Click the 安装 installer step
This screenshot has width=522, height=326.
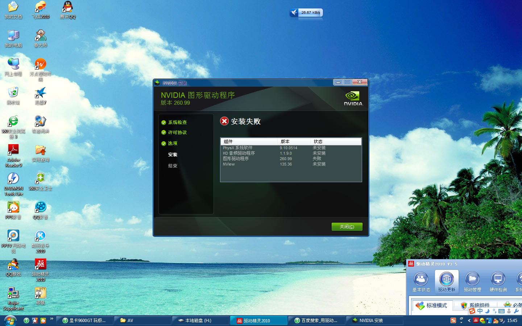coord(173,155)
